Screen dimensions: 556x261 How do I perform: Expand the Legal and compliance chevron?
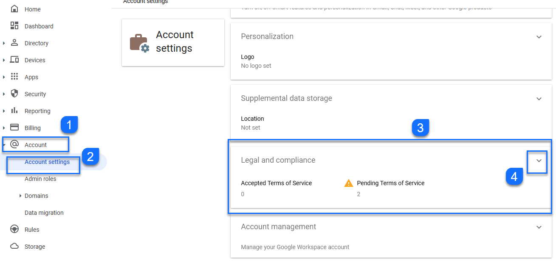(539, 161)
